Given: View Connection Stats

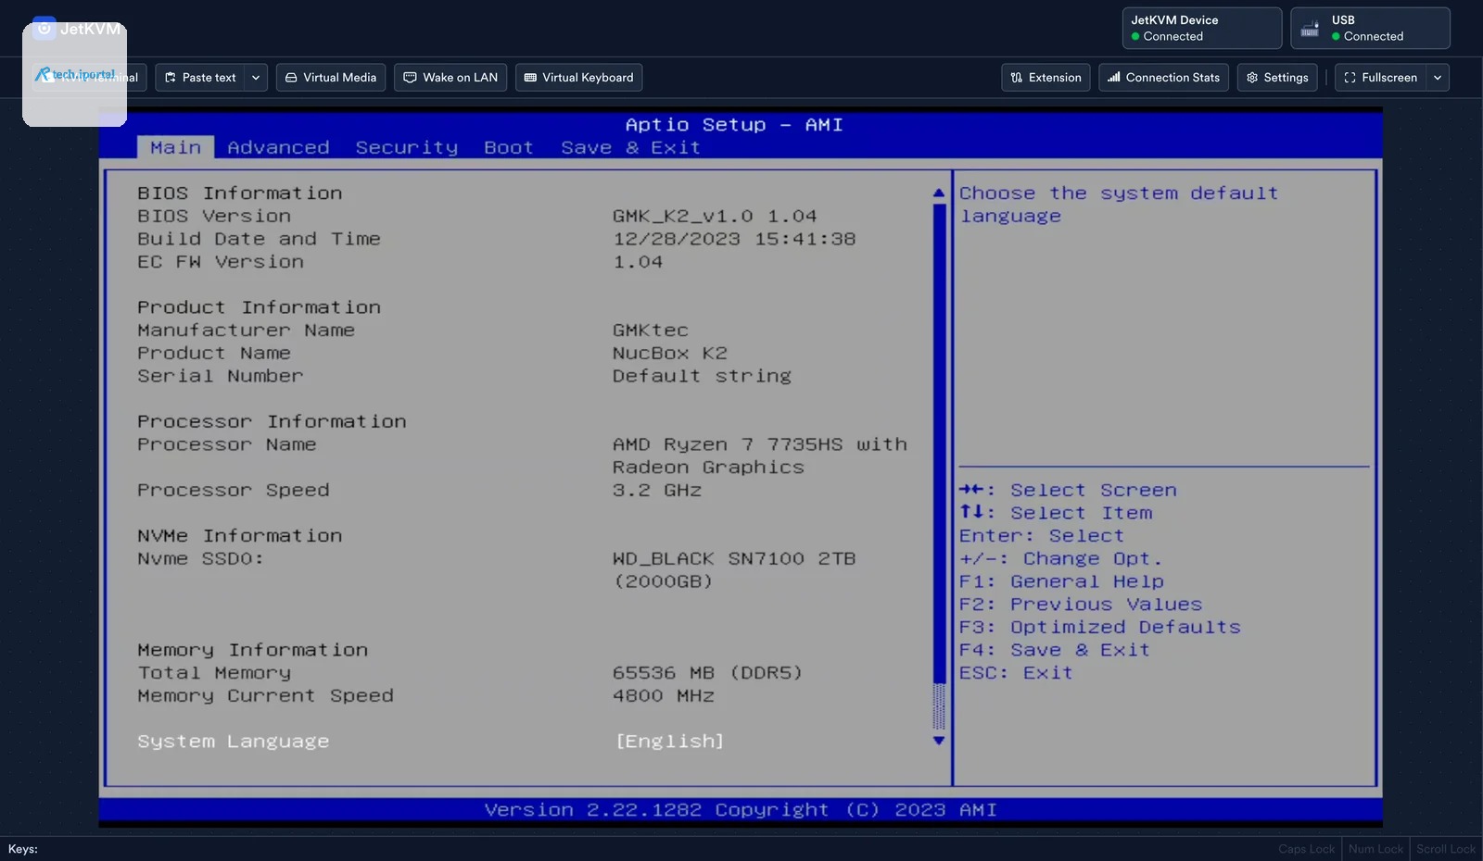Looking at the screenshot, I should (x=1163, y=78).
